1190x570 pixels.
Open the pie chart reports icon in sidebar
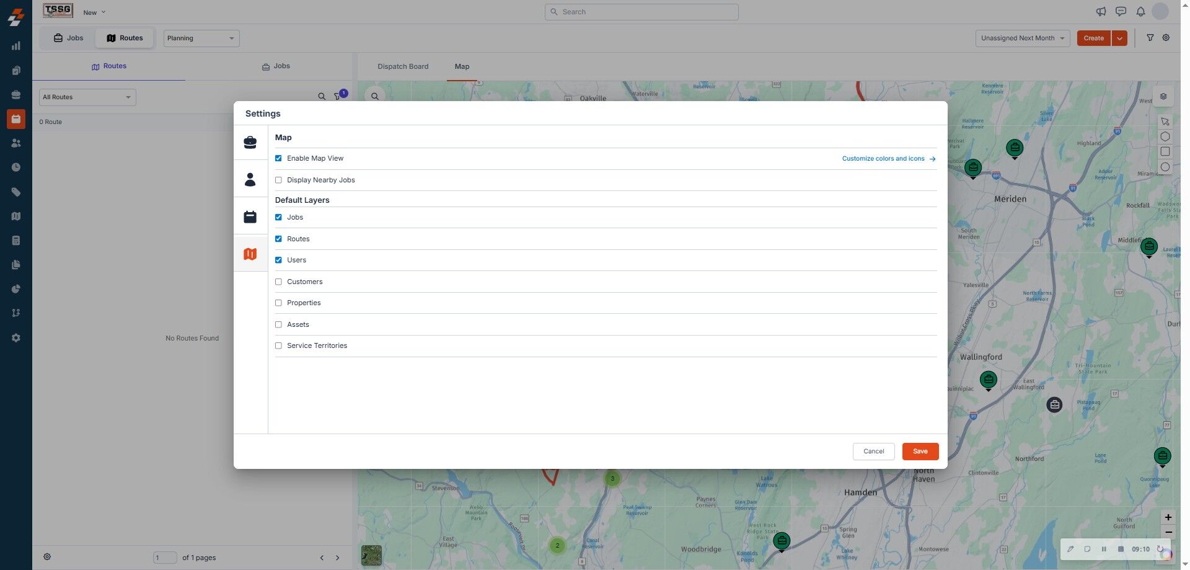tap(16, 289)
